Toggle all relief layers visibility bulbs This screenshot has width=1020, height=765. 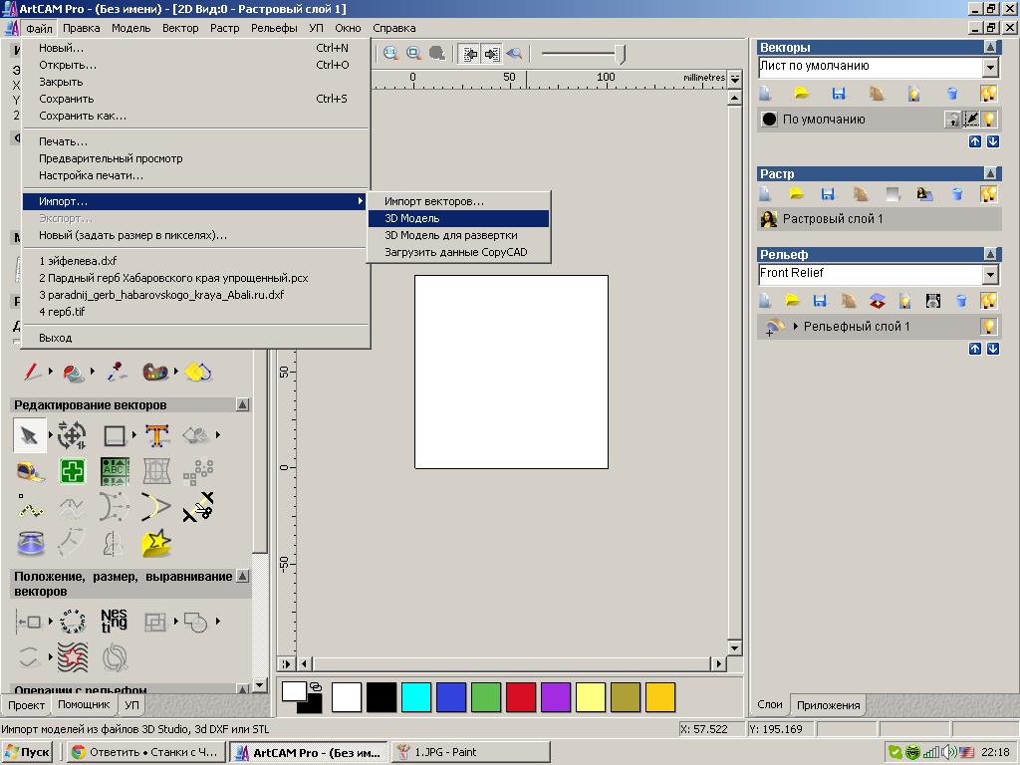click(x=989, y=300)
